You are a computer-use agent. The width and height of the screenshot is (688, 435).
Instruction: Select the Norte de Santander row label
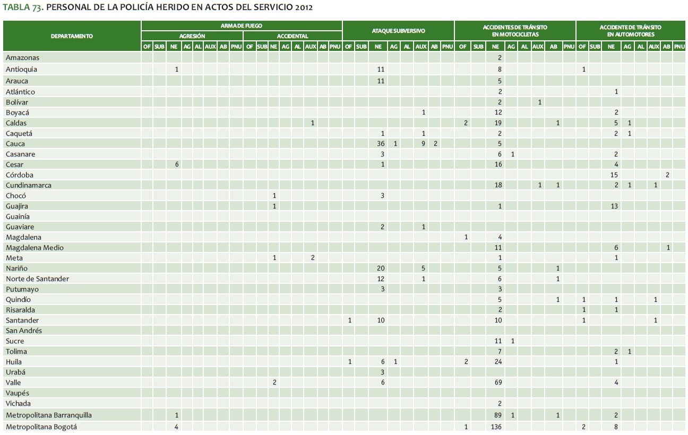click(x=37, y=279)
